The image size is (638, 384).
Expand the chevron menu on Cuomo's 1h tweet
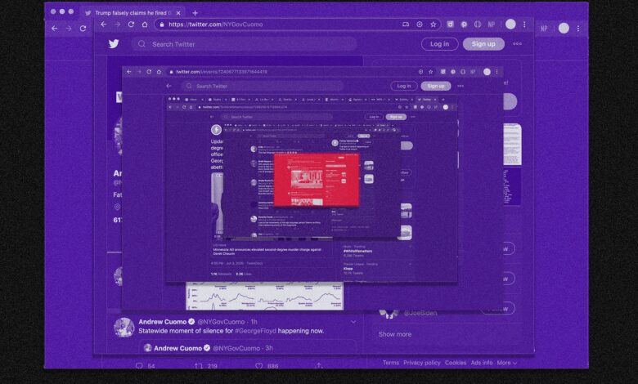pyautogui.click(x=353, y=322)
